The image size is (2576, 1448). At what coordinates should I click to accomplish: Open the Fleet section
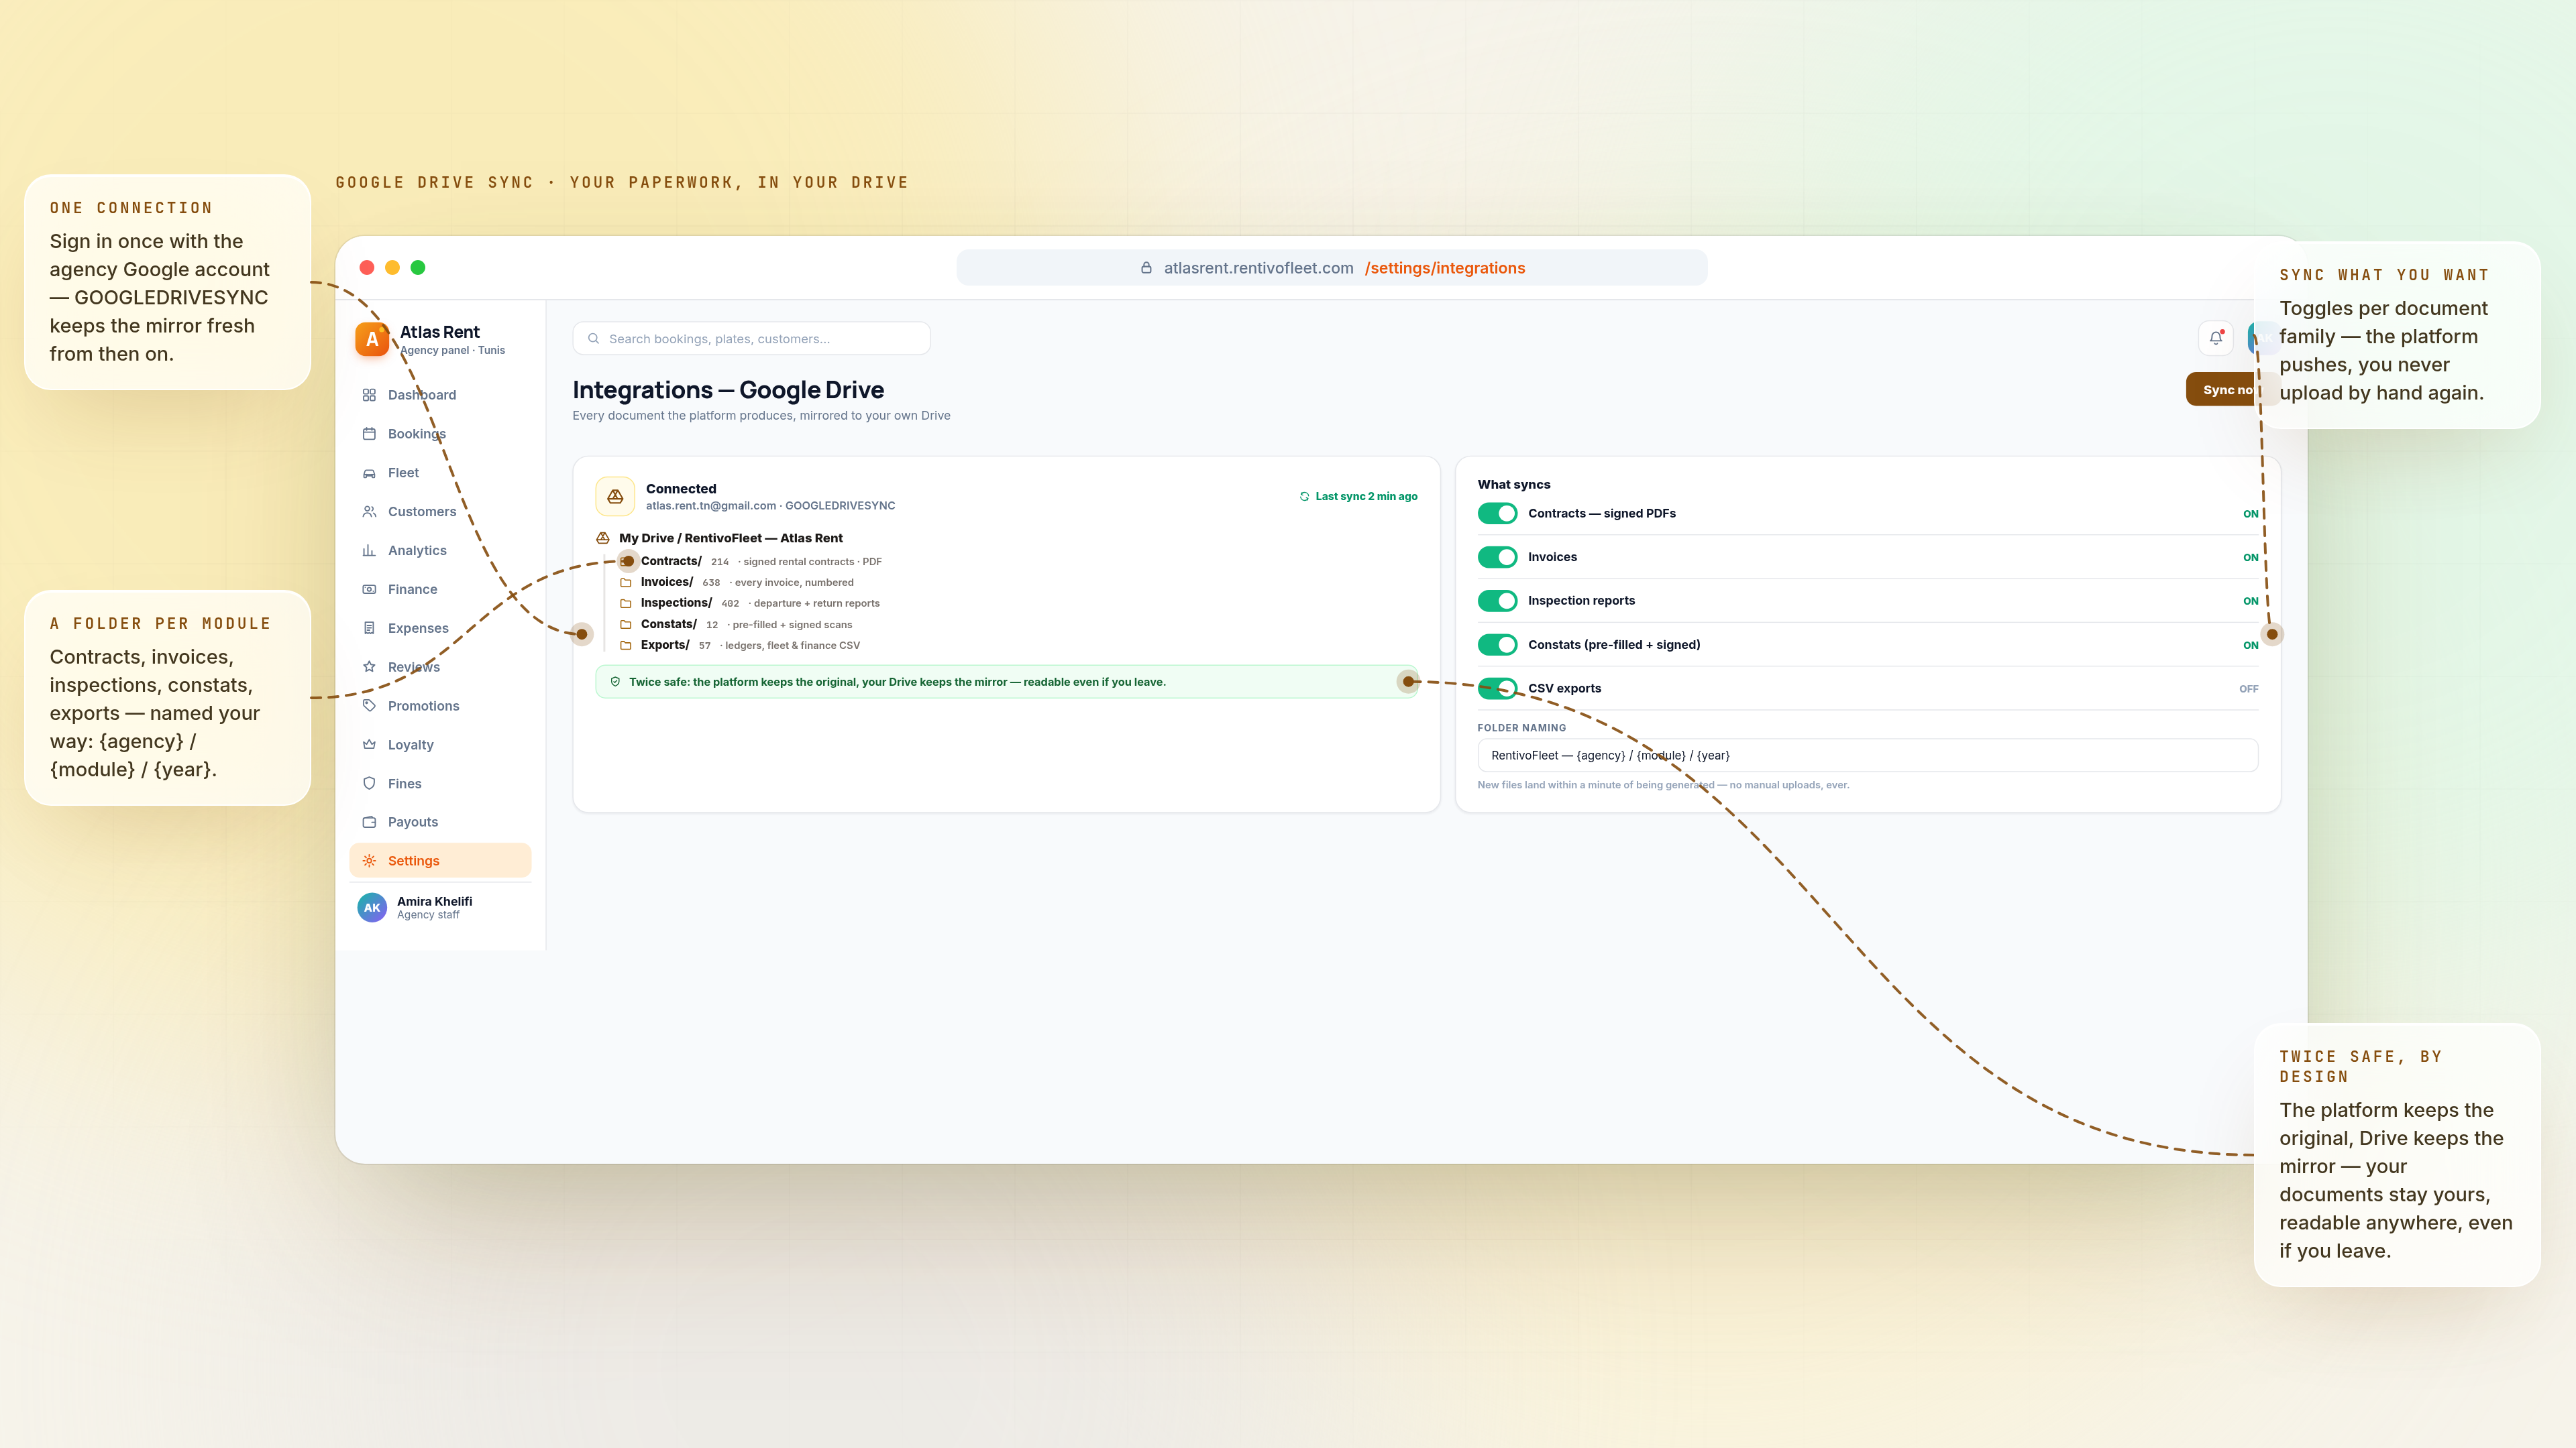point(440,473)
